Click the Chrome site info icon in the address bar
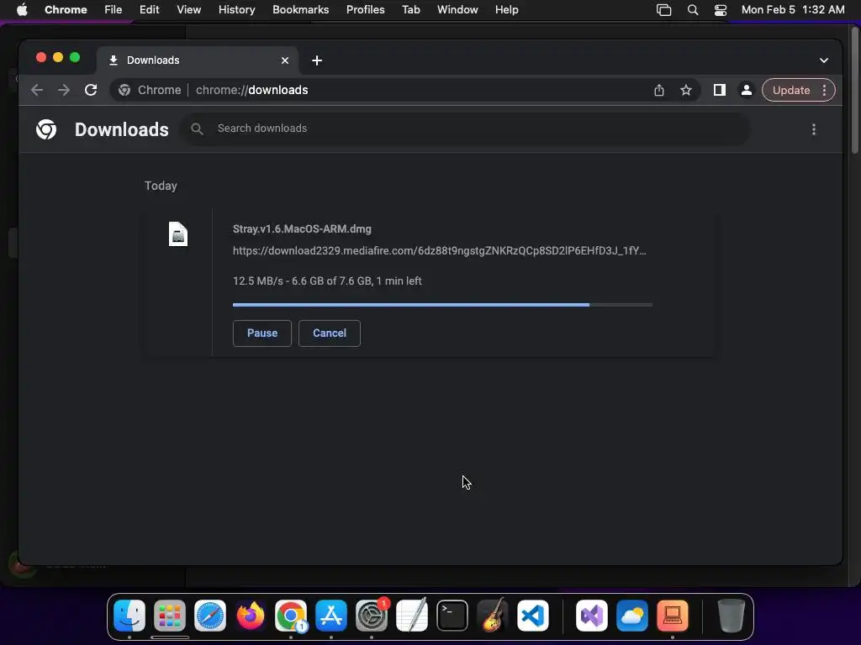 pos(124,90)
